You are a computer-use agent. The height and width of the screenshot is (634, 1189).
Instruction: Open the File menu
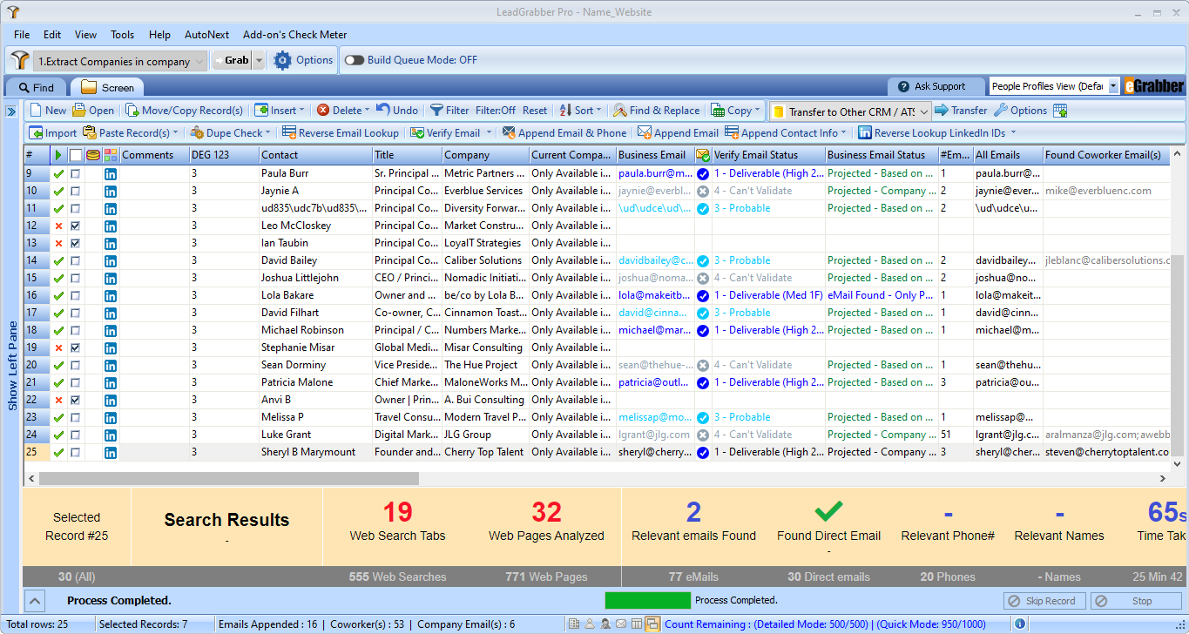22,35
